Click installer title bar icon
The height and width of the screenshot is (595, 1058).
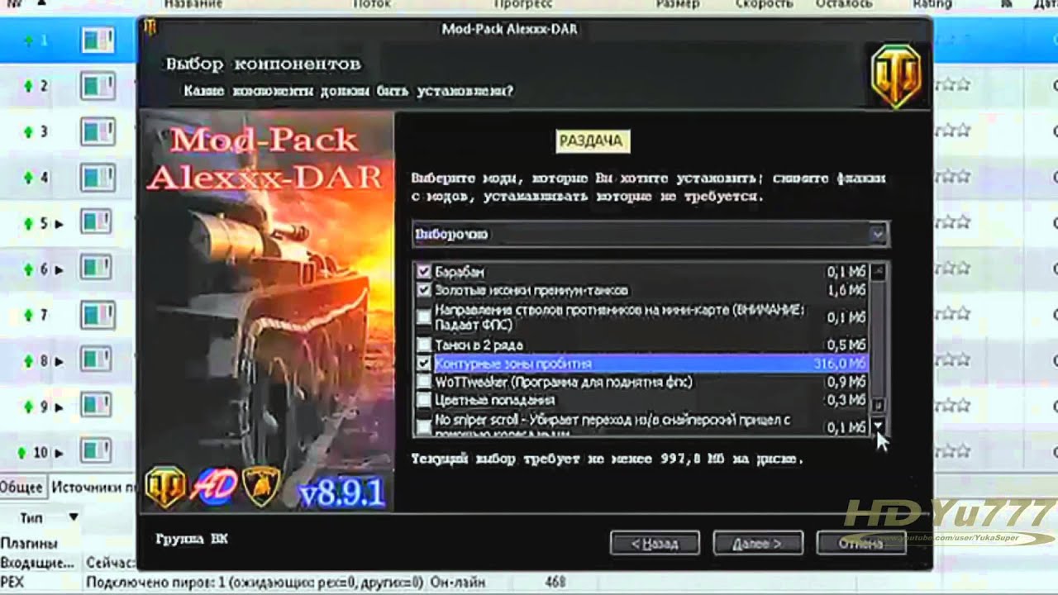[150, 29]
